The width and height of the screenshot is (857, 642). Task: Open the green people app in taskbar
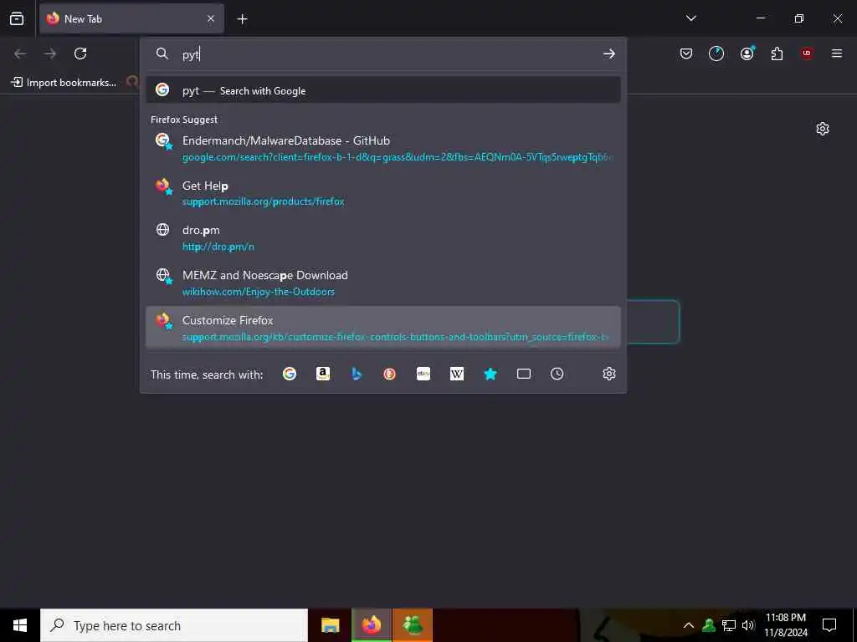tap(413, 625)
